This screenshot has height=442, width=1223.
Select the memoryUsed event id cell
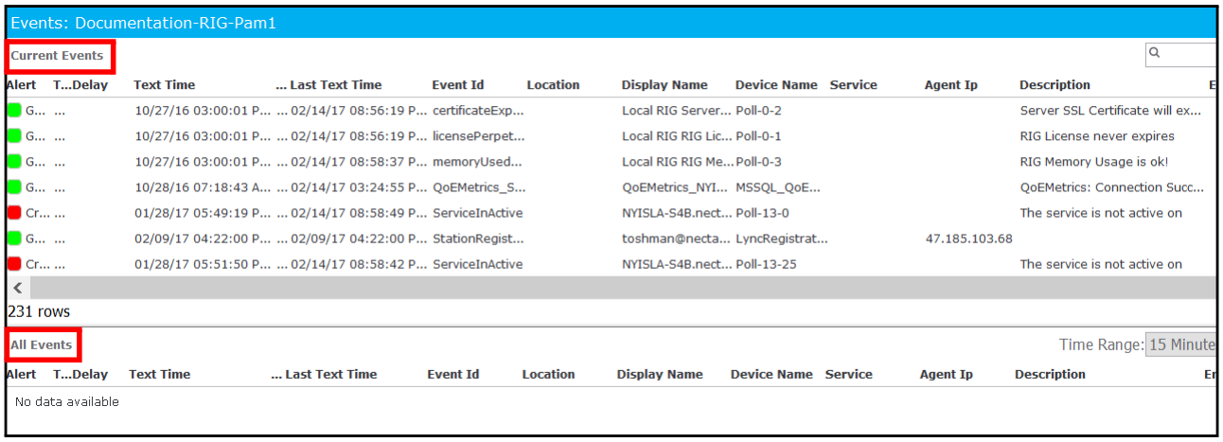click(477, 162)
